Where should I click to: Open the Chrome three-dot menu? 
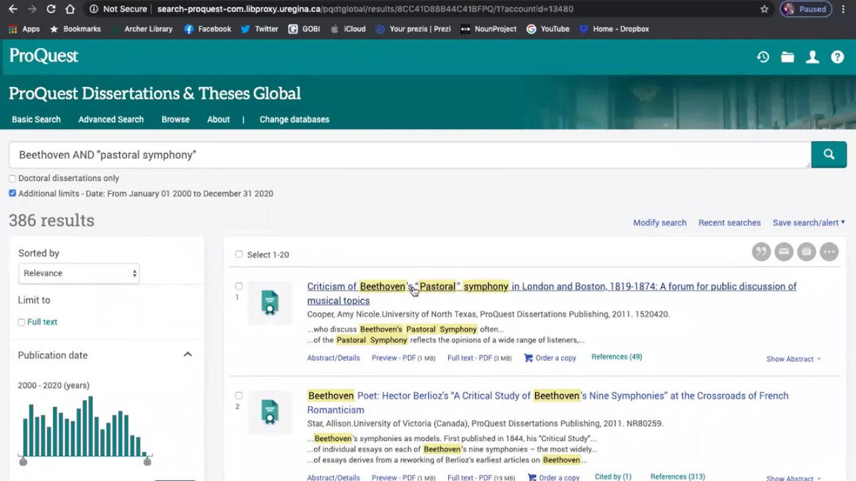[843, 9]
